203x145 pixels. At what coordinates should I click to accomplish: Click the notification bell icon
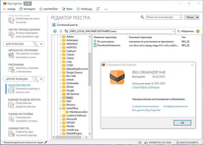pos(98,9)
